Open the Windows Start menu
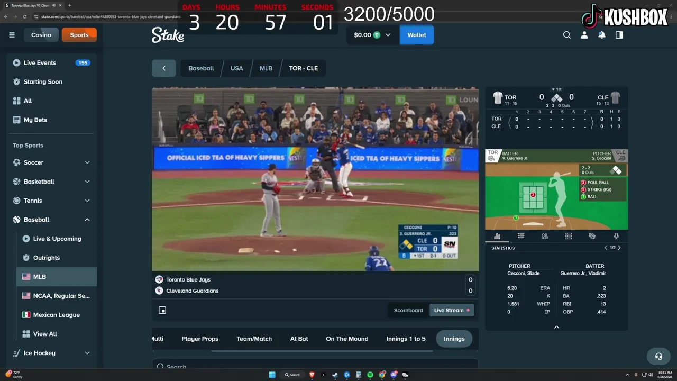The height and width of the screenshot is (381, 677). [x=272, y=375]
